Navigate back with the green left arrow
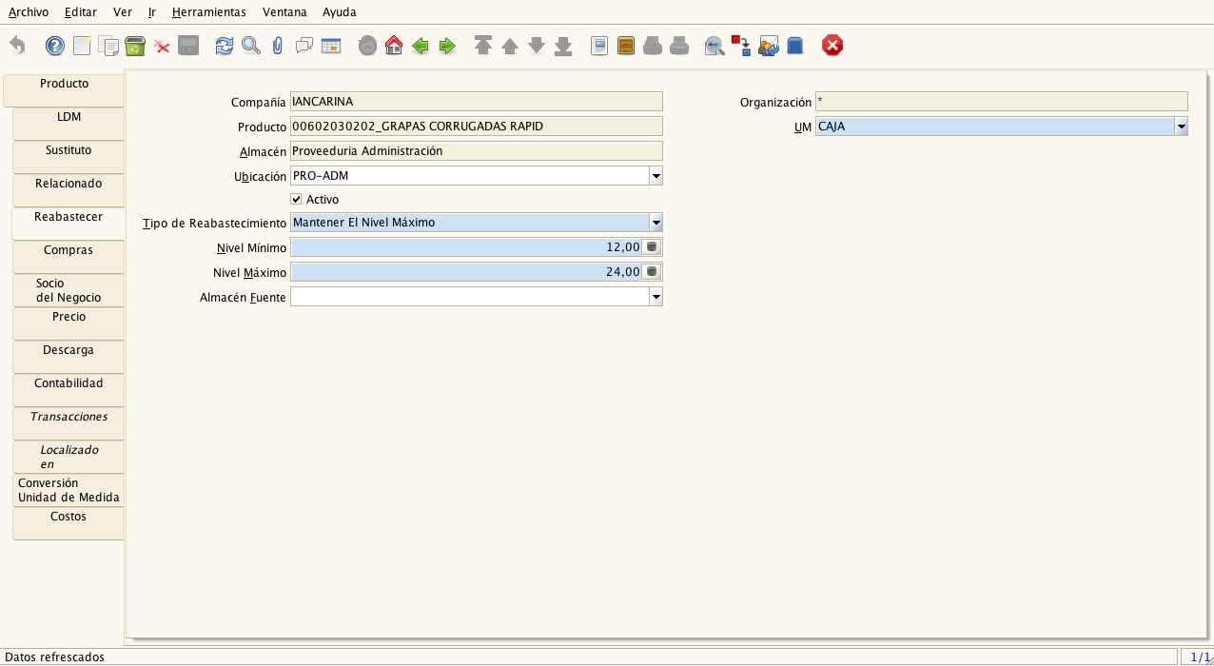Image resolution: width=1214 pixels, height=666 pixels. tap(421, 46)
